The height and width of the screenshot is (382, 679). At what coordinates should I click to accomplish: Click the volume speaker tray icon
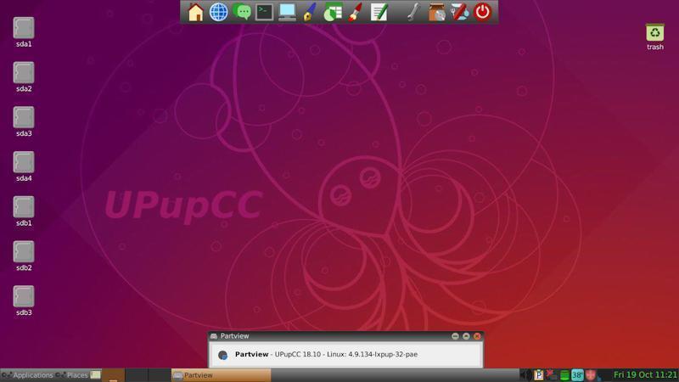[x=525, y=375]
